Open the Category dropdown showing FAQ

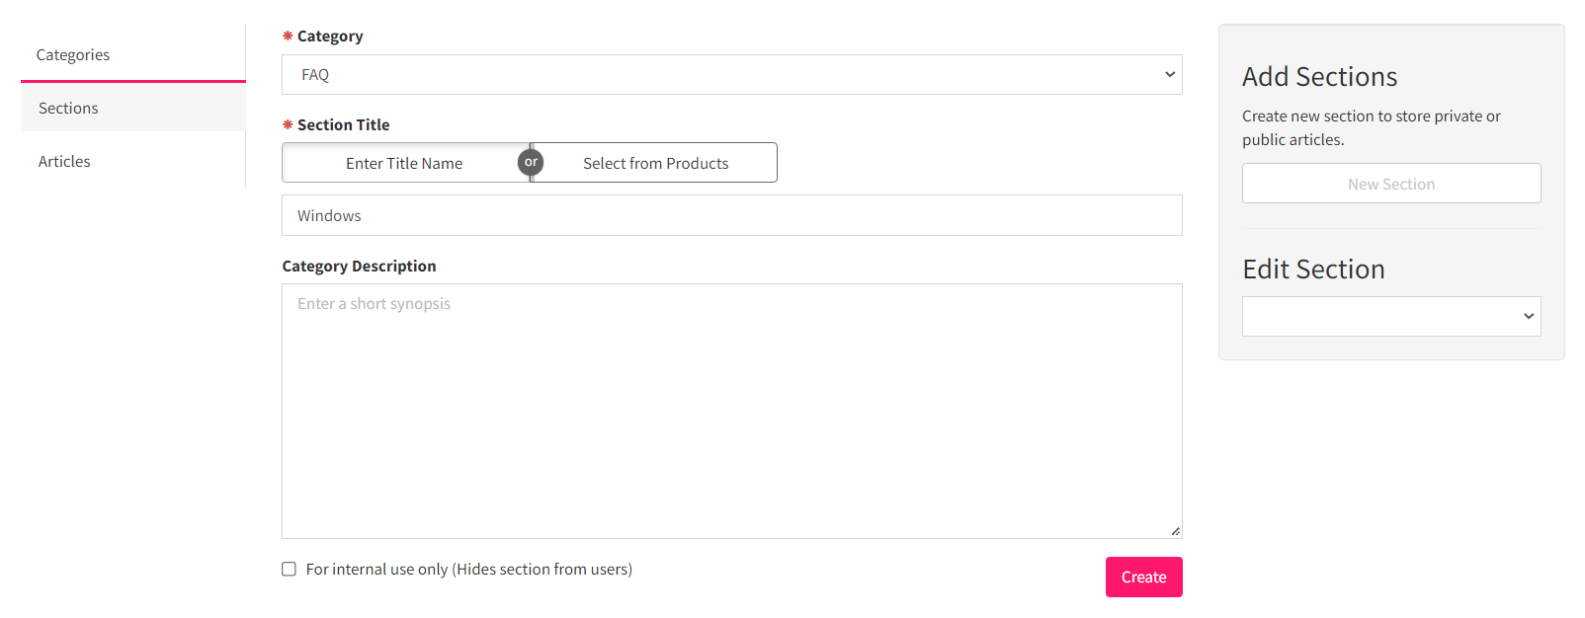731,75
